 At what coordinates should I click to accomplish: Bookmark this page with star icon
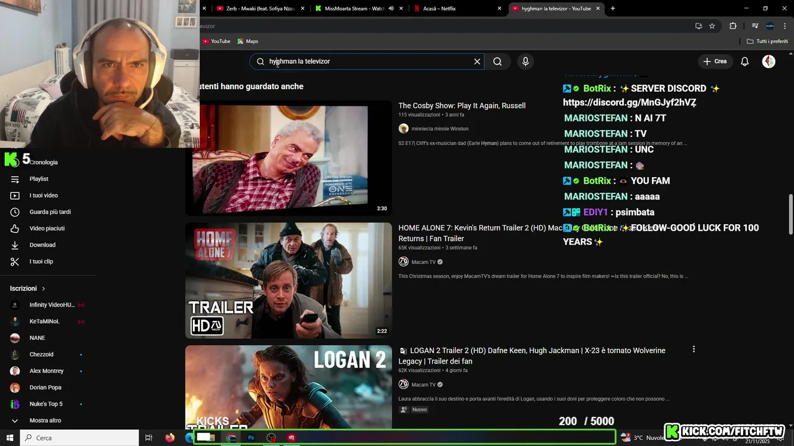coord(712,26)
